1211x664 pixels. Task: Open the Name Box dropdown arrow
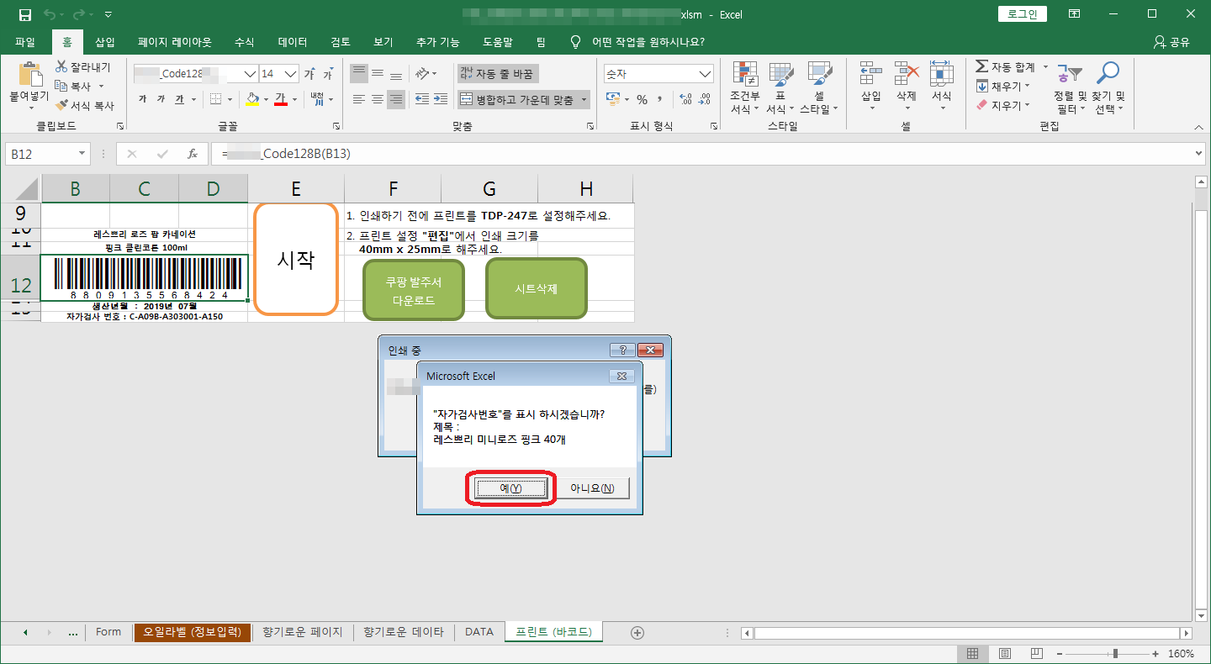[x=82, y=154]
